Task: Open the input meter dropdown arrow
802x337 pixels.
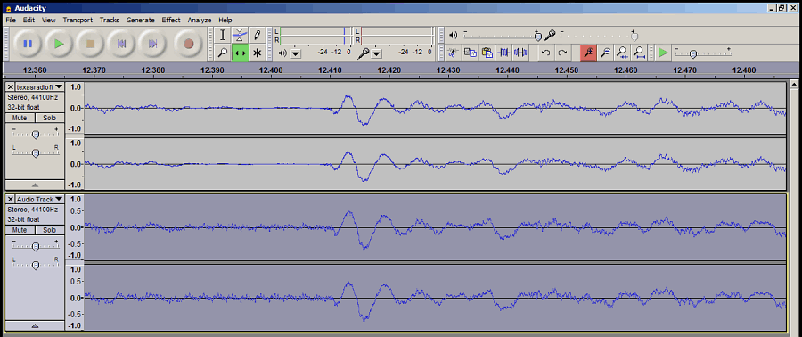Action: coord(377,53)
